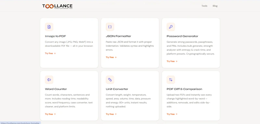Viewport: 260px width, 124px height.
Task: Open the Blog page
Action: click(x=215, y=6)
